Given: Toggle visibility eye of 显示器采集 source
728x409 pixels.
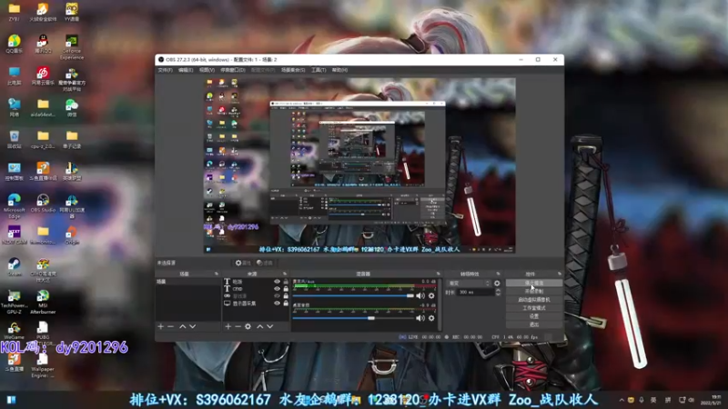Looking at the screenshot, I should [x=277, y=304].
